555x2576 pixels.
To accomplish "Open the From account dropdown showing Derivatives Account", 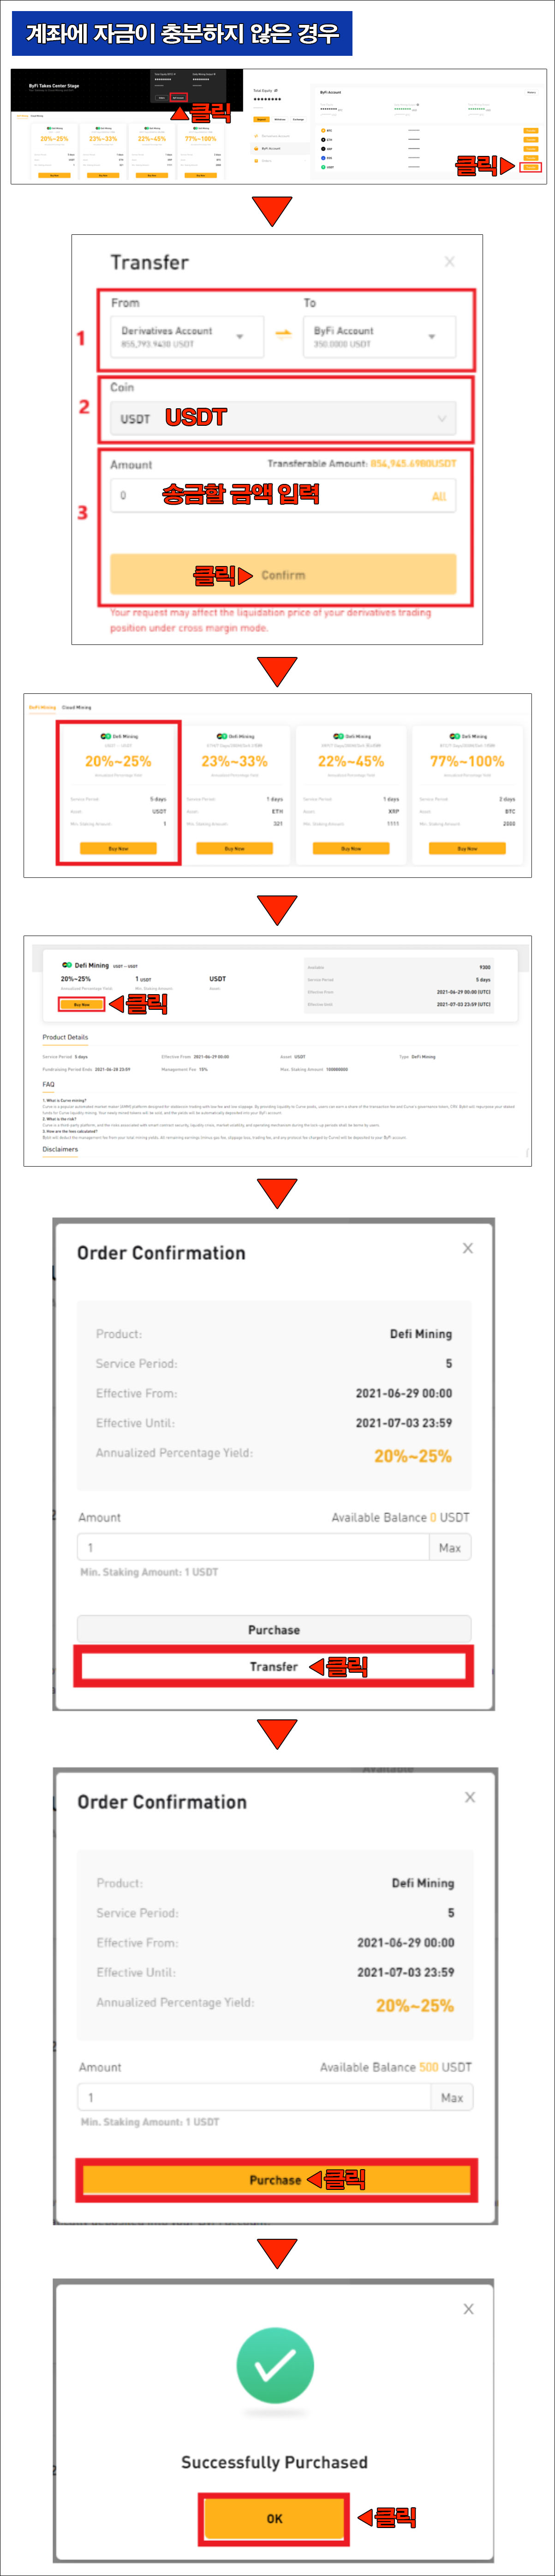I will 187,337.
